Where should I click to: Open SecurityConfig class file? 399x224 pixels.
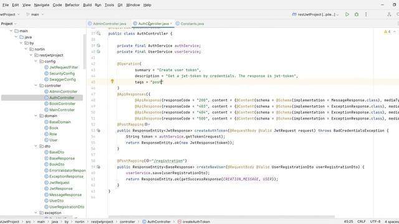[x=62, y=73]
